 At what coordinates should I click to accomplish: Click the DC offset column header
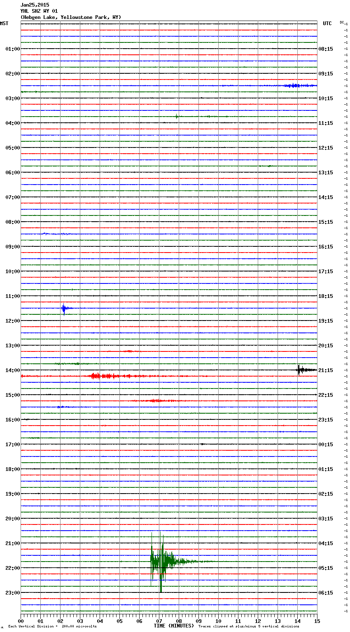(342, 22)
